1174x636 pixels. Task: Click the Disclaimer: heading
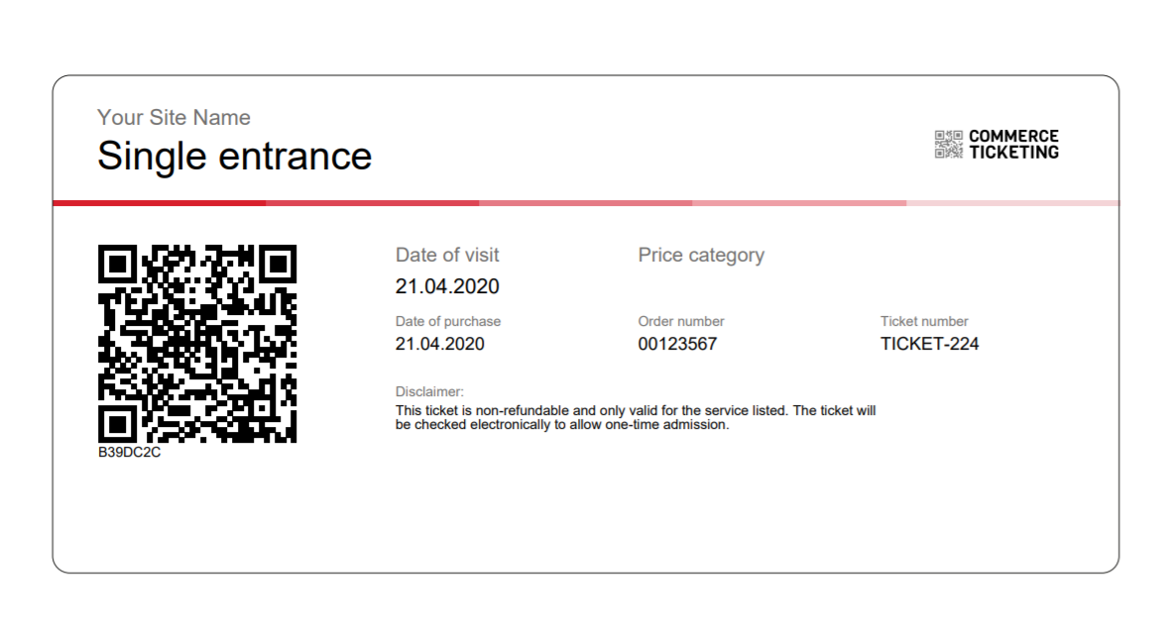429,391
